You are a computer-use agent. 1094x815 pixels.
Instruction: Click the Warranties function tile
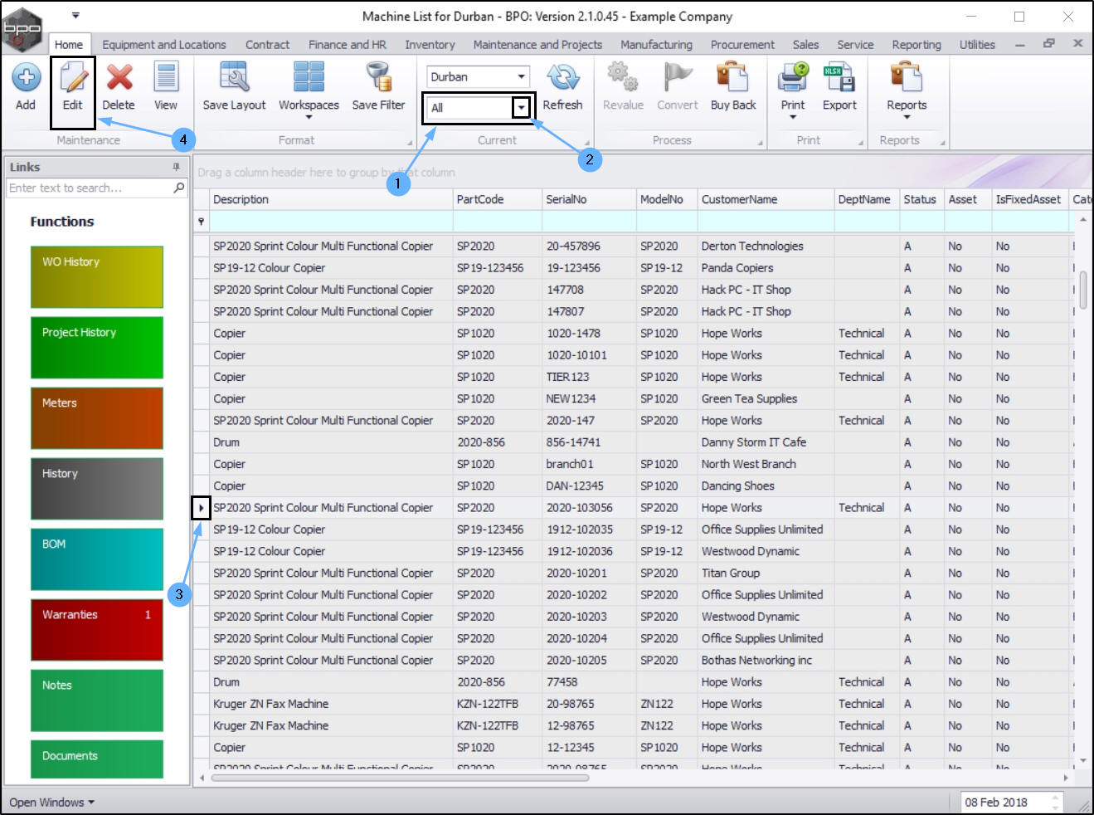pos(97,629)
